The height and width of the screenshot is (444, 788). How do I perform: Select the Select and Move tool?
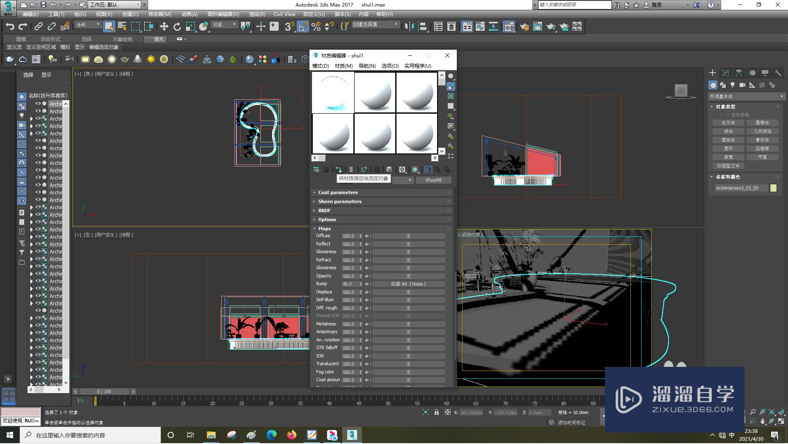tap(164, 27)
